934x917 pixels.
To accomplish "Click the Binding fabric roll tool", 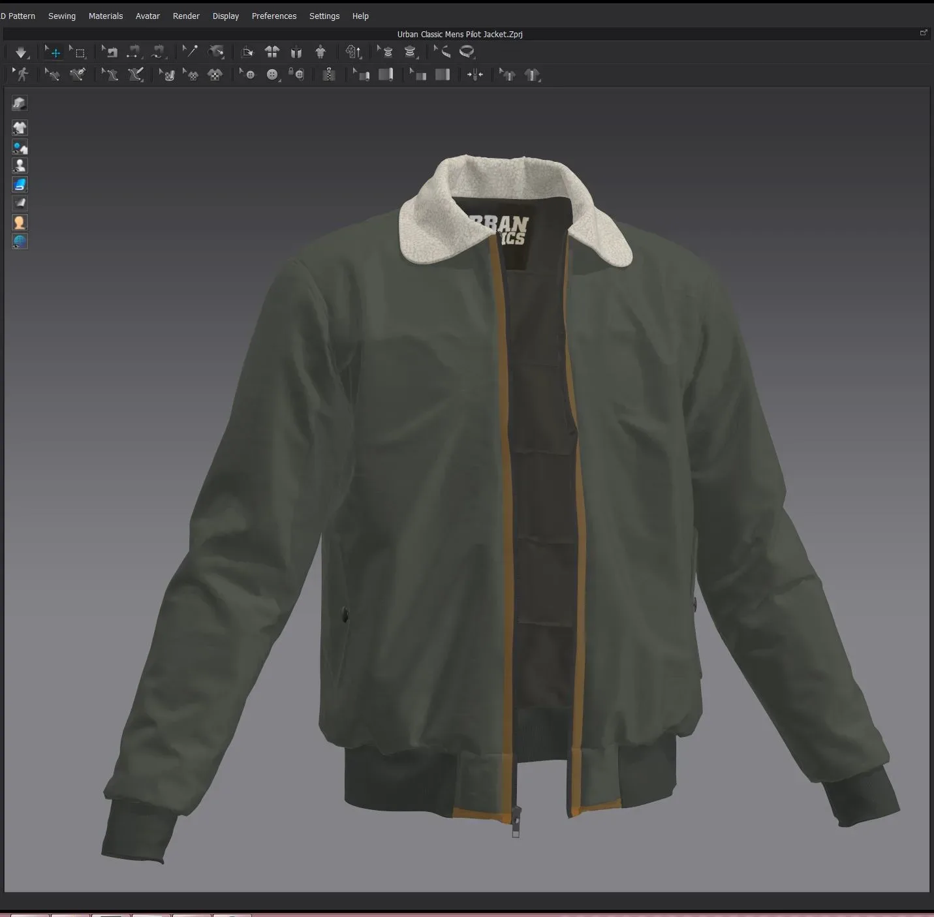I will pyautogui.click(x=386, y=74).
